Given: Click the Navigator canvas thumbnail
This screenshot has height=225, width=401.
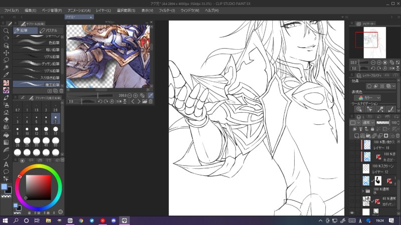Looking at the screenshot, I should coord(374,43).
